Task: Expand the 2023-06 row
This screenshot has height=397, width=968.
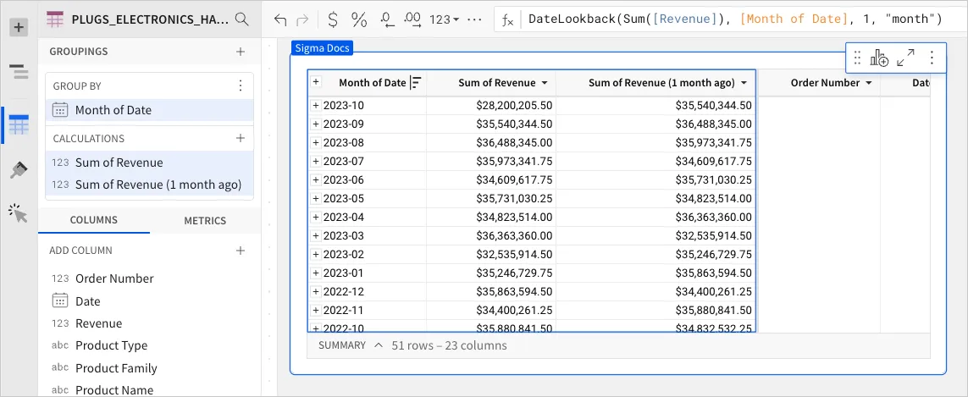Action: (x=315, y=179)
